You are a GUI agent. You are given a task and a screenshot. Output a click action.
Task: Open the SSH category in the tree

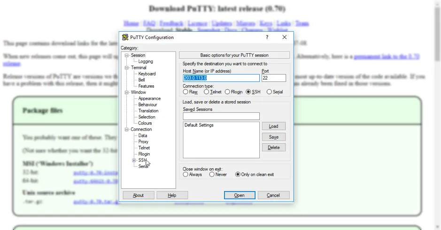pyautogui.click(x=142, y=160)
